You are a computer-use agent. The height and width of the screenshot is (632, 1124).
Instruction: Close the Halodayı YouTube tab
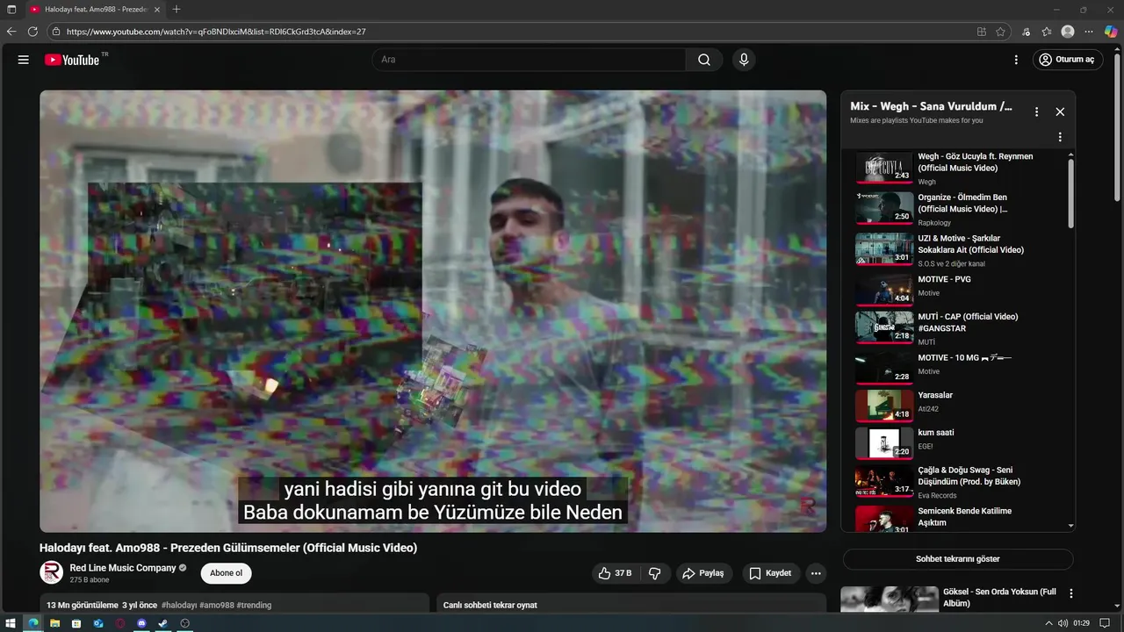pos(157,10)
